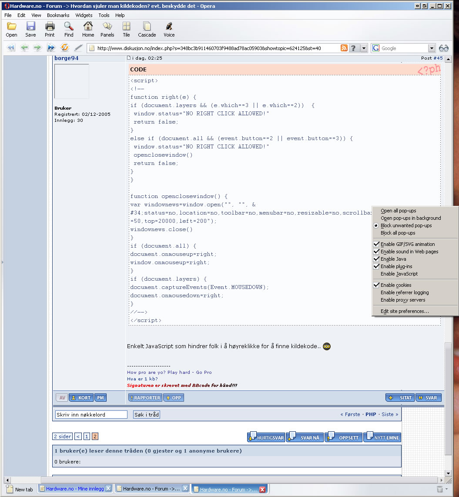Go to page 1 of thread
Screen dimensions: 459x497
pyautogui.click(x=87, y=437)
